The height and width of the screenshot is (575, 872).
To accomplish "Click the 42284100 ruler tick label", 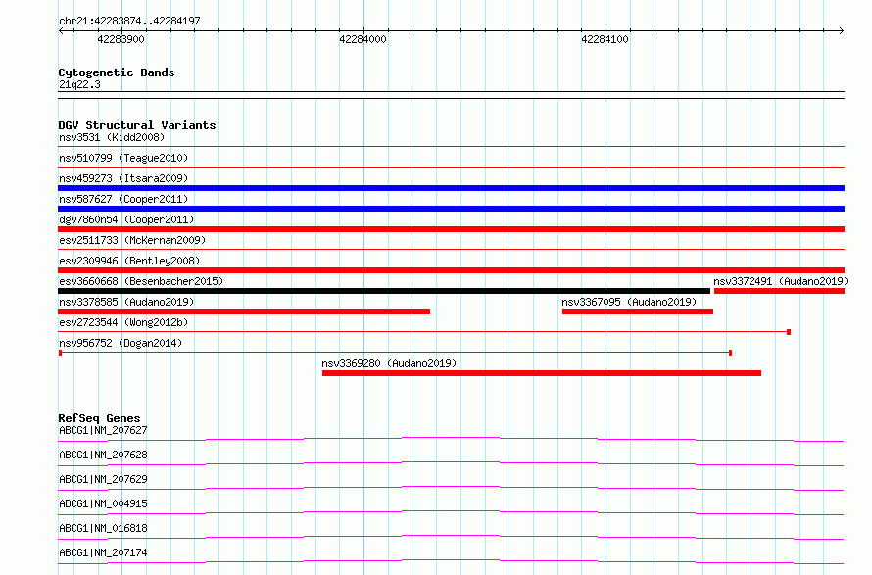I will pyautogui.click(x=606, y=39).
